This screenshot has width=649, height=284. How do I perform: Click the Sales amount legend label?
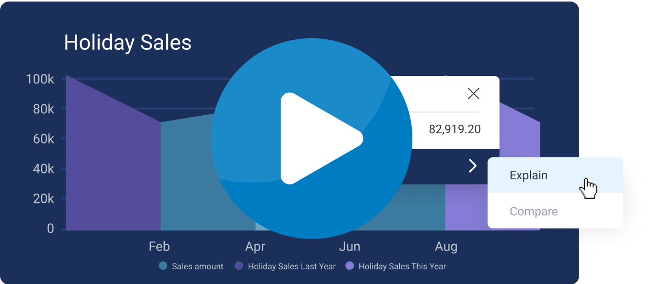pyautogui.click(x=198, y=267)
